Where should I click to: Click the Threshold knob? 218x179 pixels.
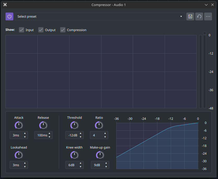74,125
